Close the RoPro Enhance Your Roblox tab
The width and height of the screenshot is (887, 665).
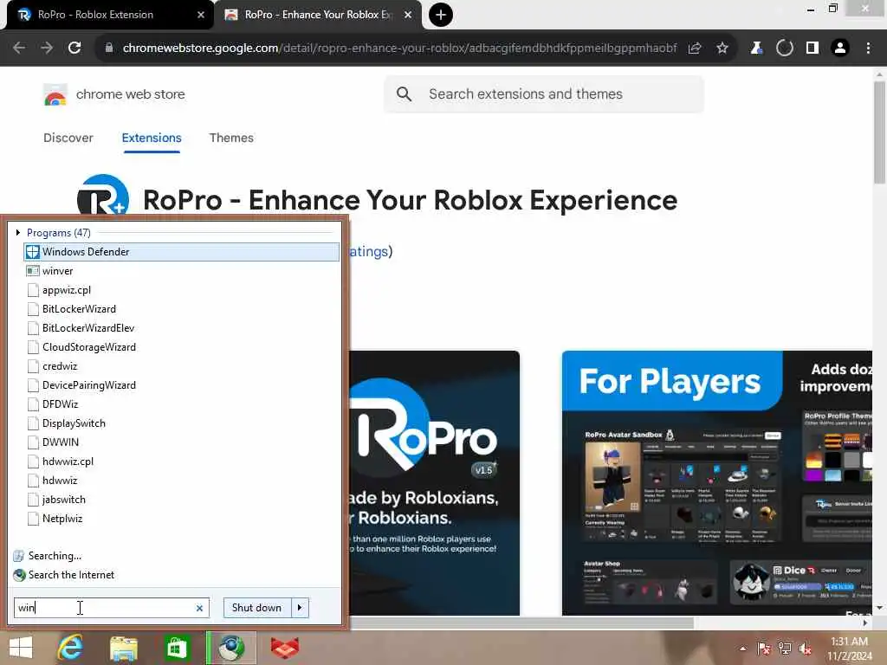coord(408,15)
